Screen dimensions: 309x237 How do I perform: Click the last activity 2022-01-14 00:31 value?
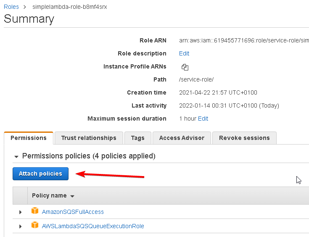pyautogui.click(x=229, y=105)
